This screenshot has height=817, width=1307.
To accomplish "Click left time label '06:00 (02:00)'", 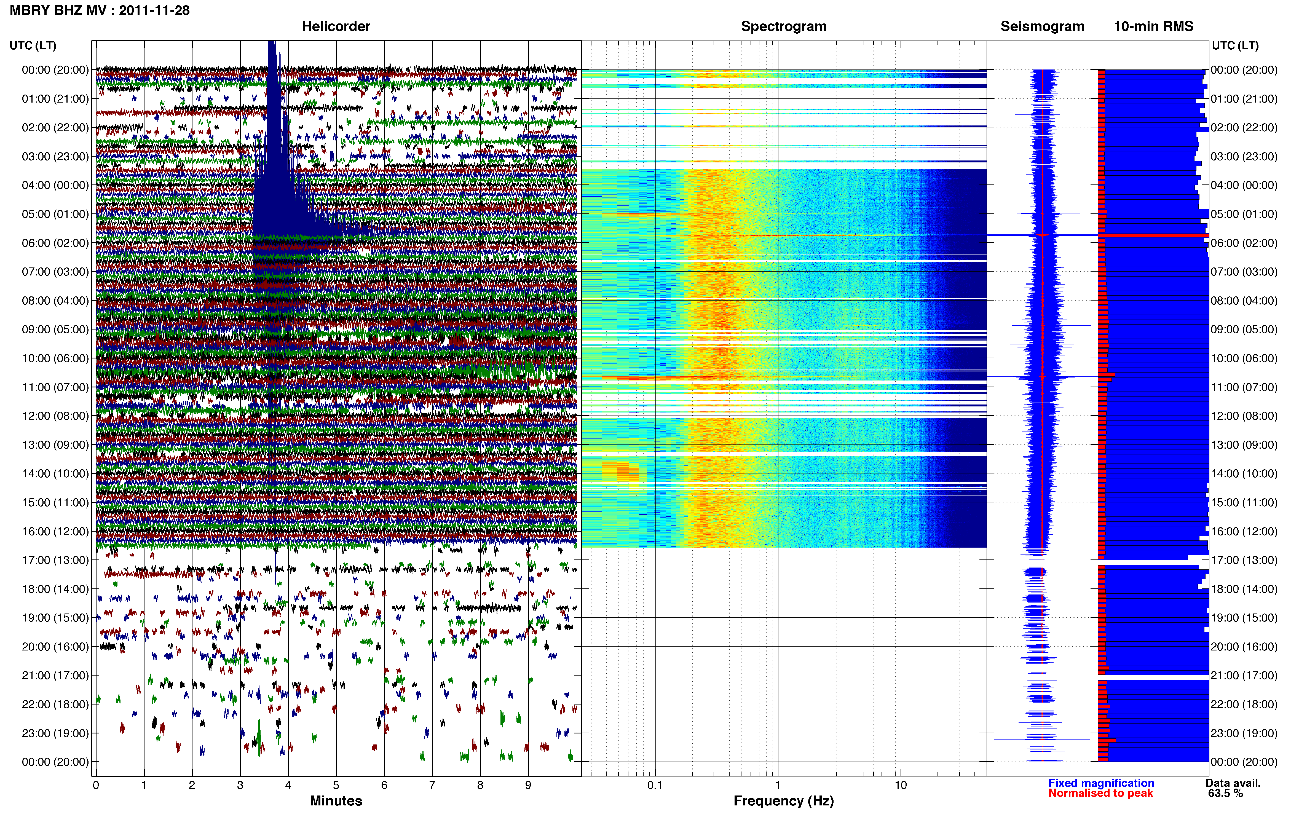I will (55, 243).
